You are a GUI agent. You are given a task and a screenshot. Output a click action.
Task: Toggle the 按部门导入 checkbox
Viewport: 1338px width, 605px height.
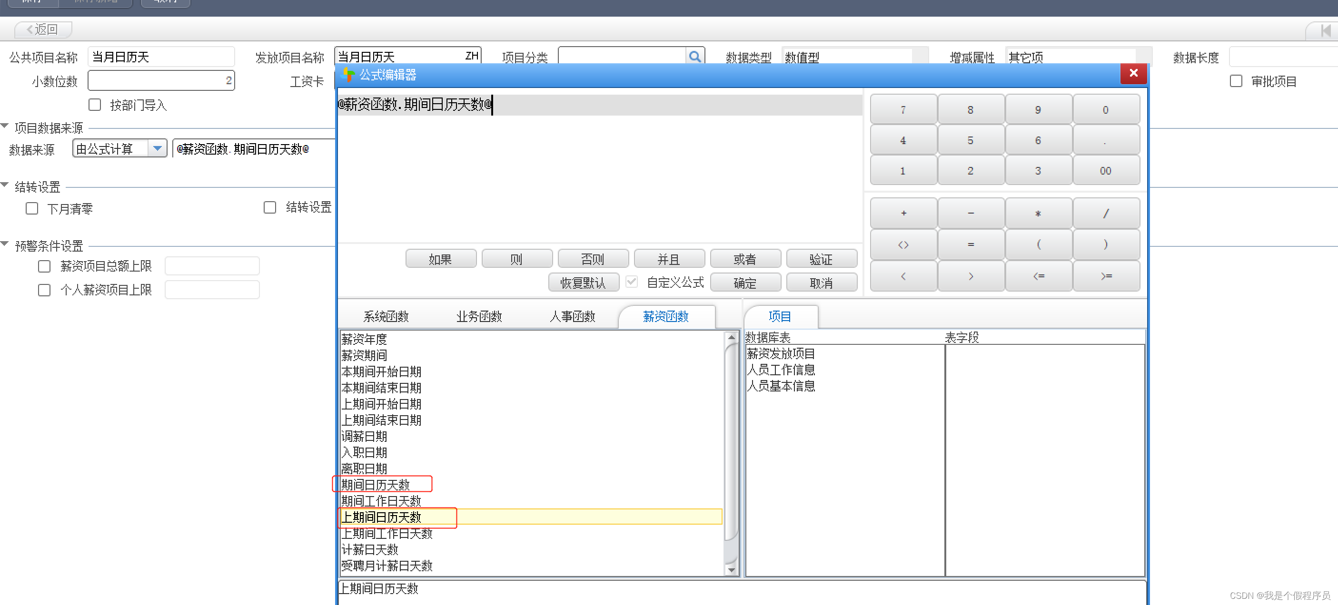pyautogui.click(x=95, y=105)
